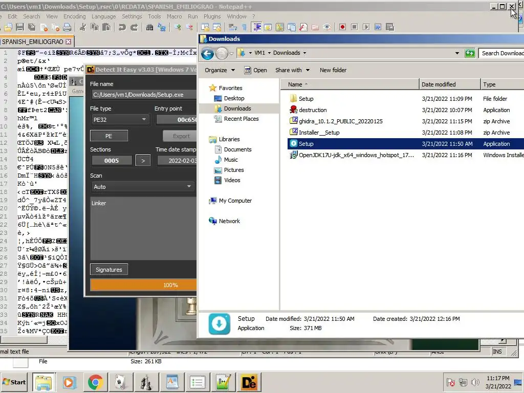
Task: Click the File name field in Detect It Easy
Action: [x=144, y=95]
